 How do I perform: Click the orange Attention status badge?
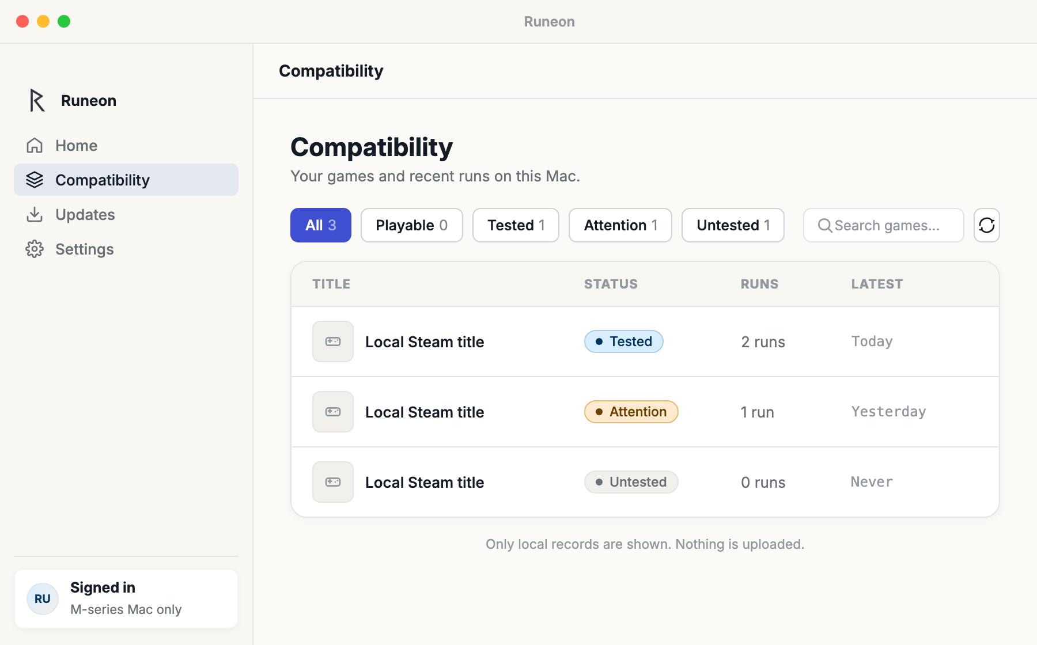tap(631, 412)
